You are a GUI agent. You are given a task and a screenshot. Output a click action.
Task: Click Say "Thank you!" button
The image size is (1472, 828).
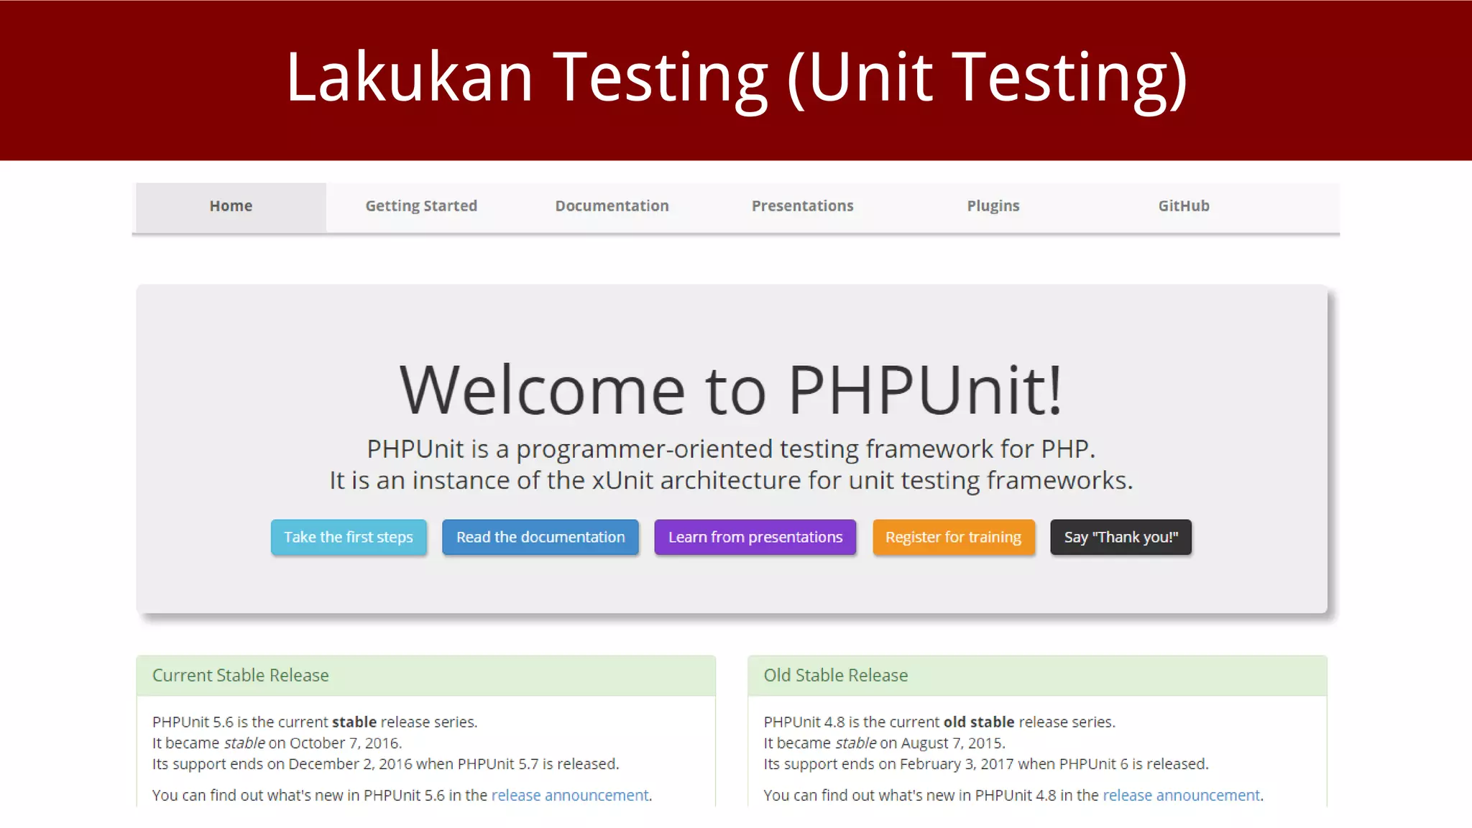point(1121,537)
